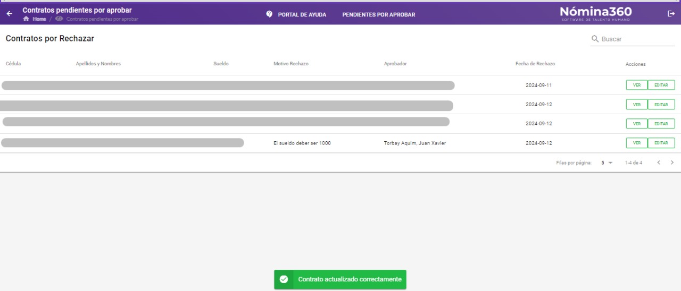Open the Portal de Ayuda menu
The height and width of the screenshot is (291, 681).
click(x=302, y=14)
